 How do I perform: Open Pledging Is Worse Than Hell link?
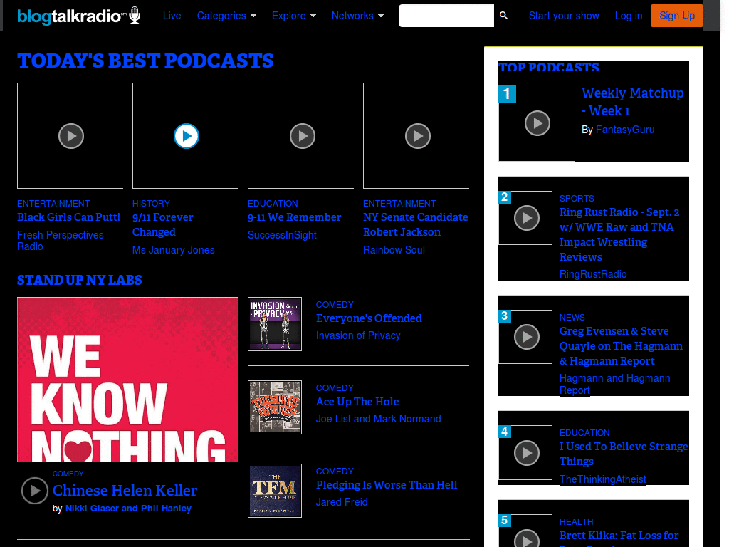point(387,484)
